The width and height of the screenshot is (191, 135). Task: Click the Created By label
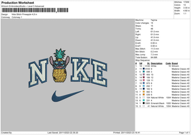pyautogui.click(x=7, y=133)
